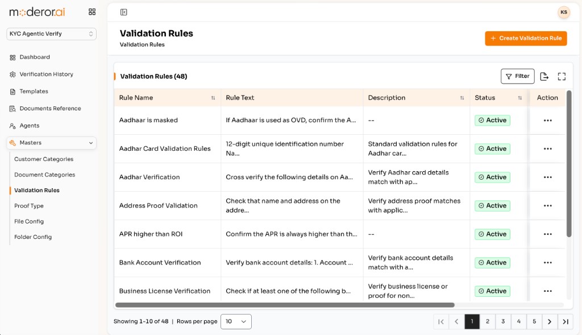Open action menu for Address Proof Validation
The image size is (582, 335).
pos(547,206)
